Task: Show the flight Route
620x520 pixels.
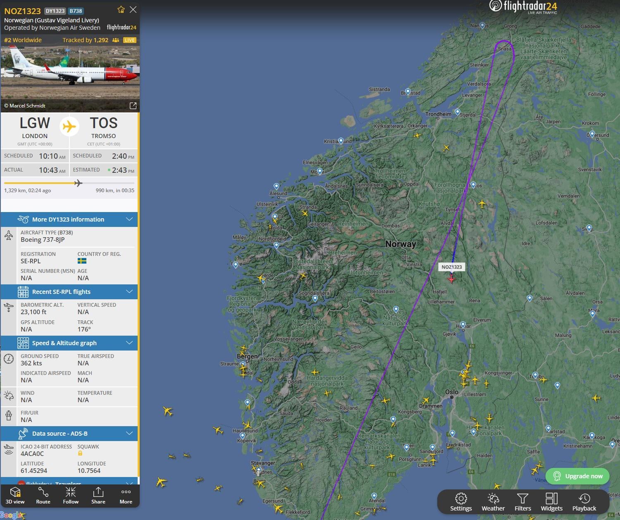Action: tap(43, 496)
